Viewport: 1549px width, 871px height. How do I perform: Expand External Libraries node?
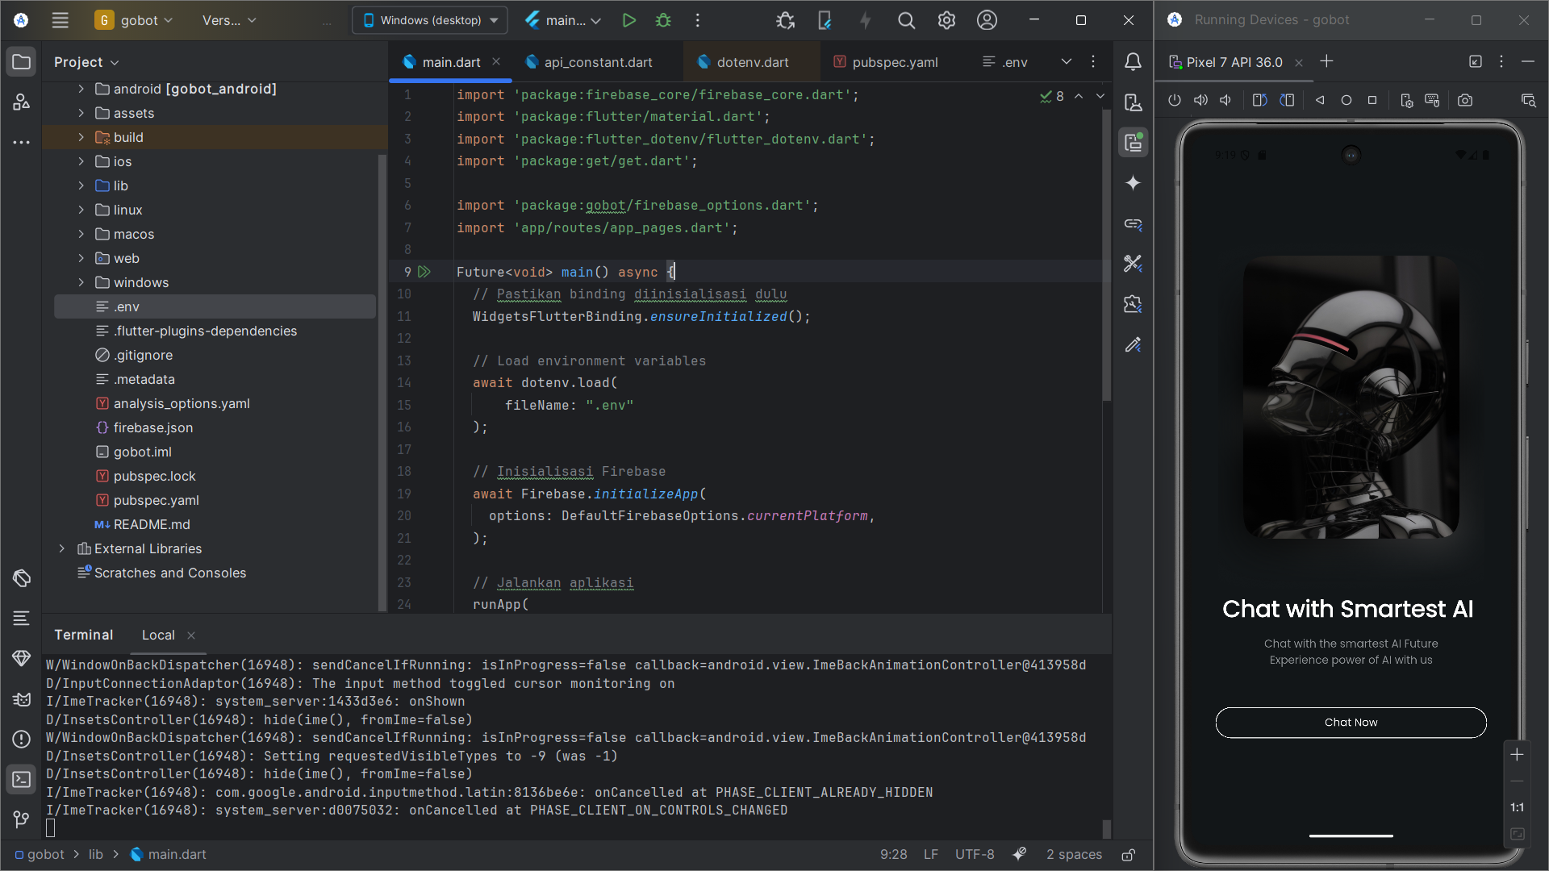pos(61,548)
